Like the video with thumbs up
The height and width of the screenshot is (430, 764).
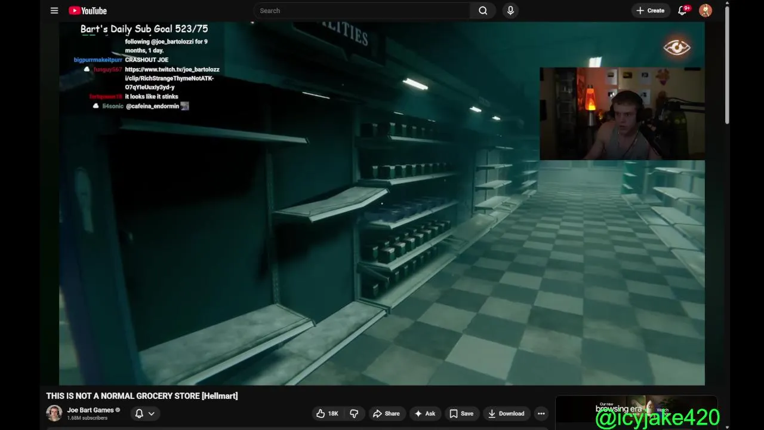[327, 413]
